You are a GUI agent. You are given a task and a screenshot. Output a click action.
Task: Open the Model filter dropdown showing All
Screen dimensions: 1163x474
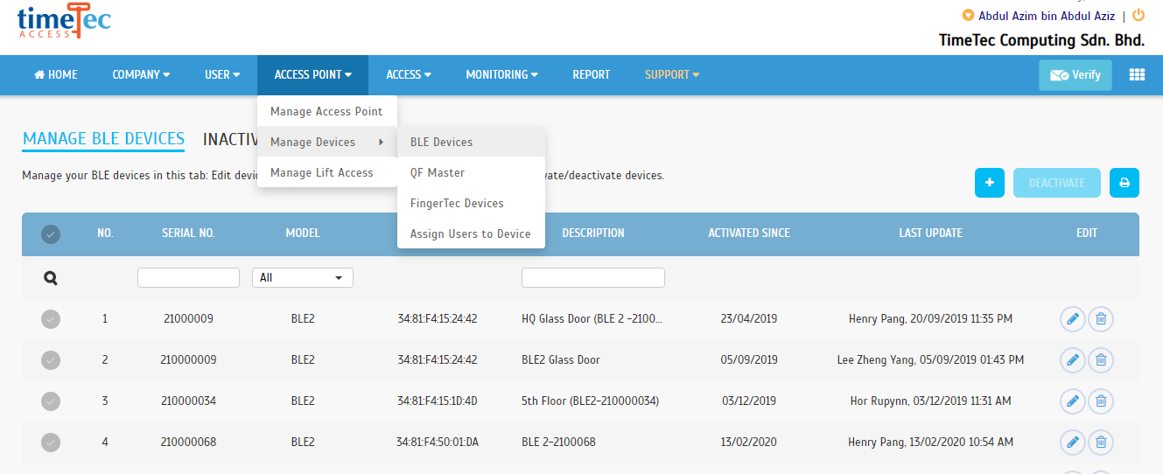point(303,277)
